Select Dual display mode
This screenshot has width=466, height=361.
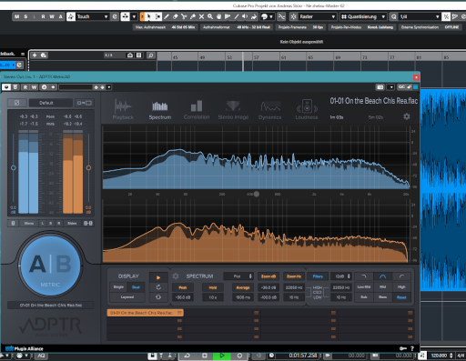pos(136,287)
